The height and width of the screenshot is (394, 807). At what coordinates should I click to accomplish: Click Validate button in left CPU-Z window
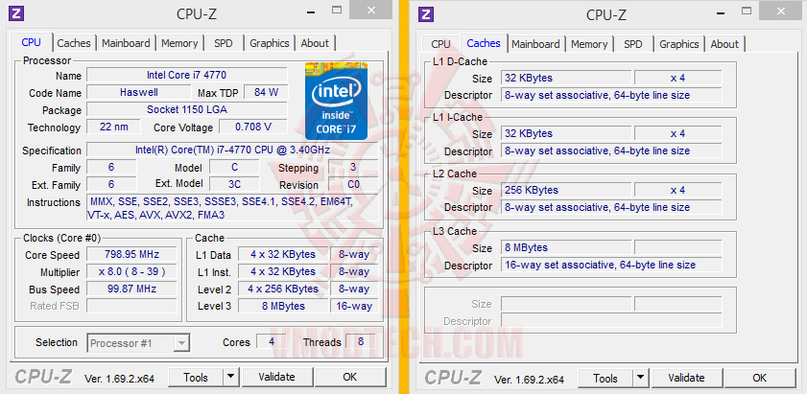coord(277,378)
